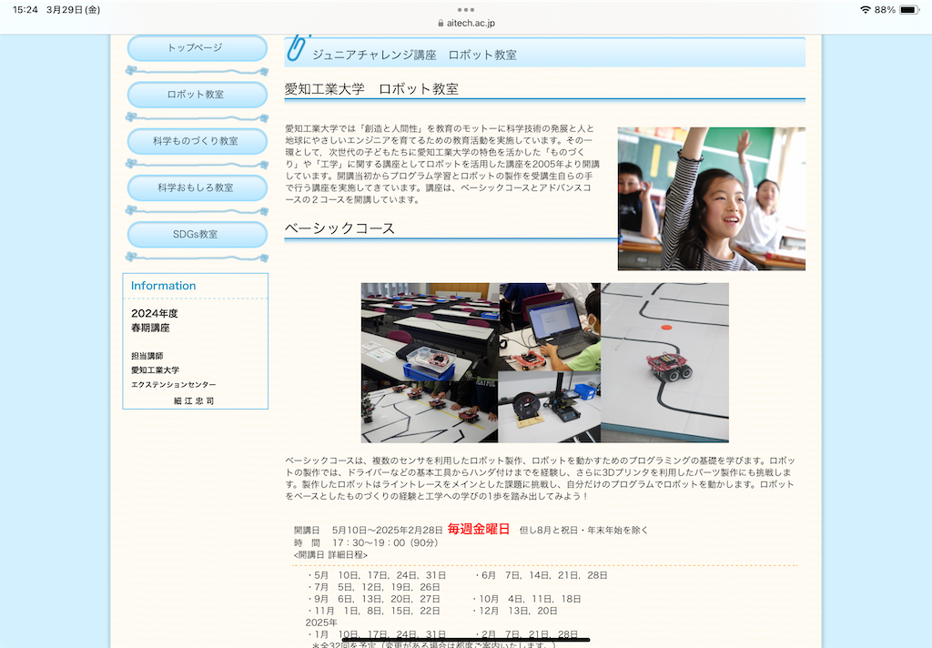The image size is (932, 648).
Task: Click the 17:30〜19:00 (90分) time text
Action: [x=385, y=542]
